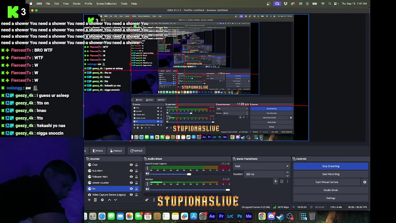The width and height of the screenshot is (396, 223).
Task: Open the App Store from the Dock
Action: click(x=194, y=216)
